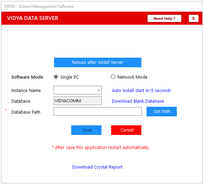Expand the Instance Name dropdown arrow
The image size is (204, 184).
click(x=99, y=90)
